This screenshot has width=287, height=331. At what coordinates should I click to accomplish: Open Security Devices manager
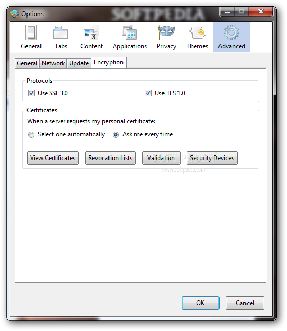click(x=212, y=158)
